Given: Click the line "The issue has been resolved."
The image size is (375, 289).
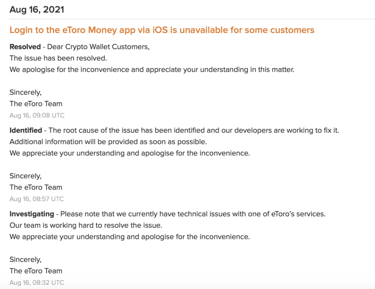Looking at the screenshot, I should 58,58.
